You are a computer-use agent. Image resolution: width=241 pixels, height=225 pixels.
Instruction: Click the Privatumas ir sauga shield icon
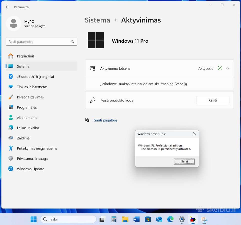[x=11, y=158]
